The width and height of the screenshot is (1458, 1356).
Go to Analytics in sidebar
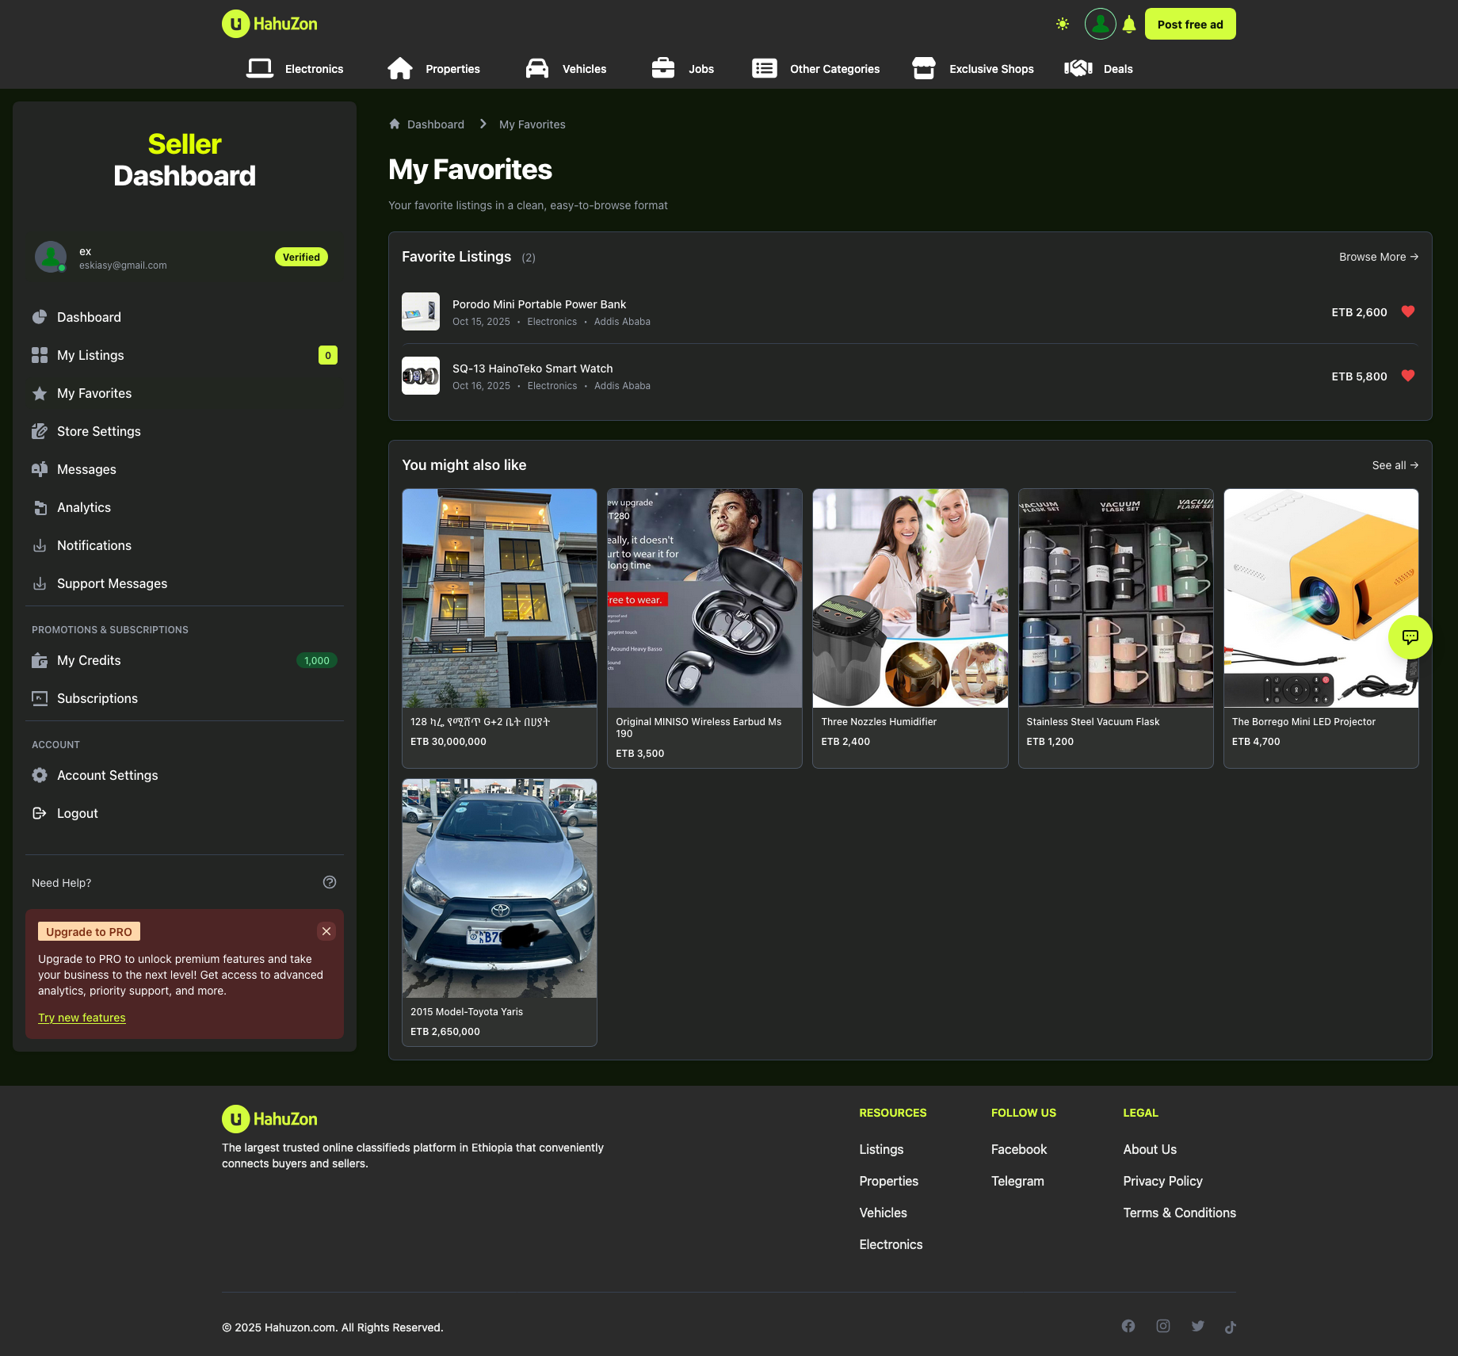pos(84,507)
